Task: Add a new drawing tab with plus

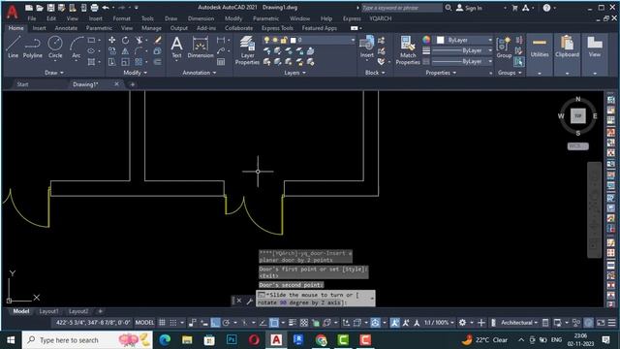Action: coord(132,84)
